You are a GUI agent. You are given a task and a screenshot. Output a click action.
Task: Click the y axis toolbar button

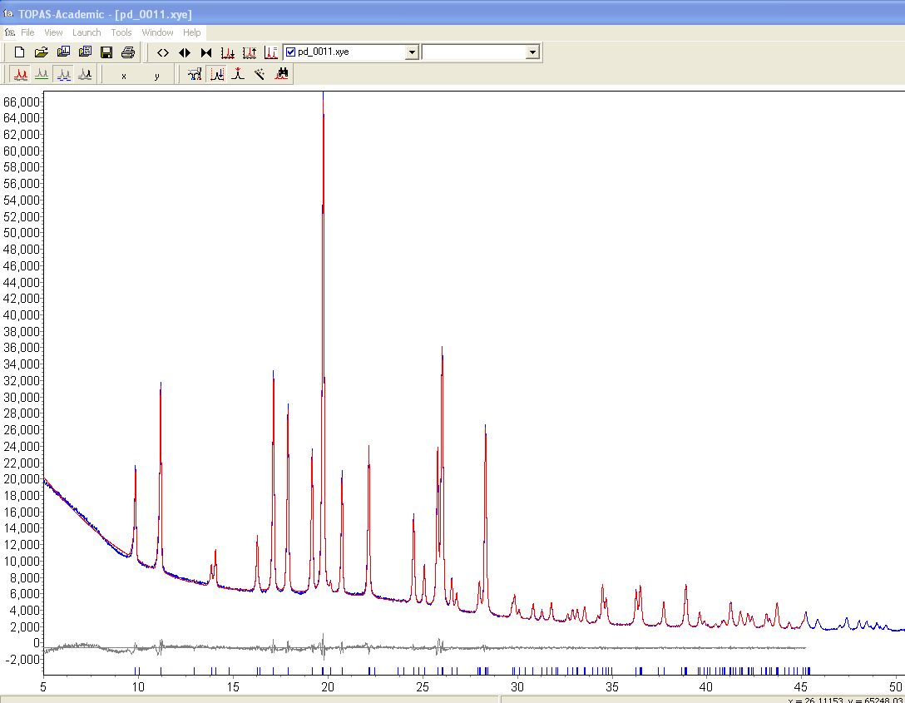(x=156, y=76)
